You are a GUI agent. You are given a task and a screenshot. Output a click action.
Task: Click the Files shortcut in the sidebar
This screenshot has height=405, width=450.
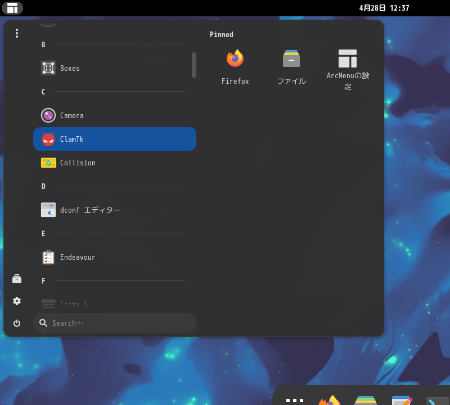tap(17, 278)
